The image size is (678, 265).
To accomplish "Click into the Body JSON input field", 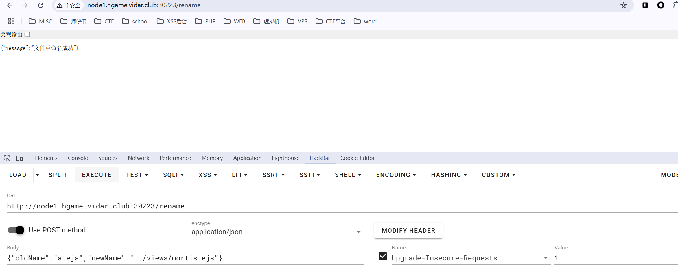I will (185, 258).
